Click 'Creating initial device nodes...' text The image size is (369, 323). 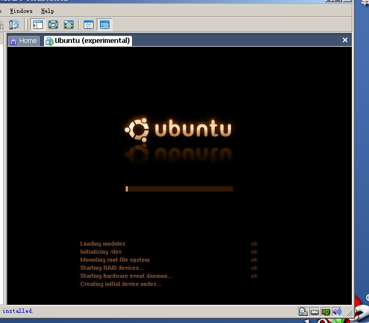121,284
